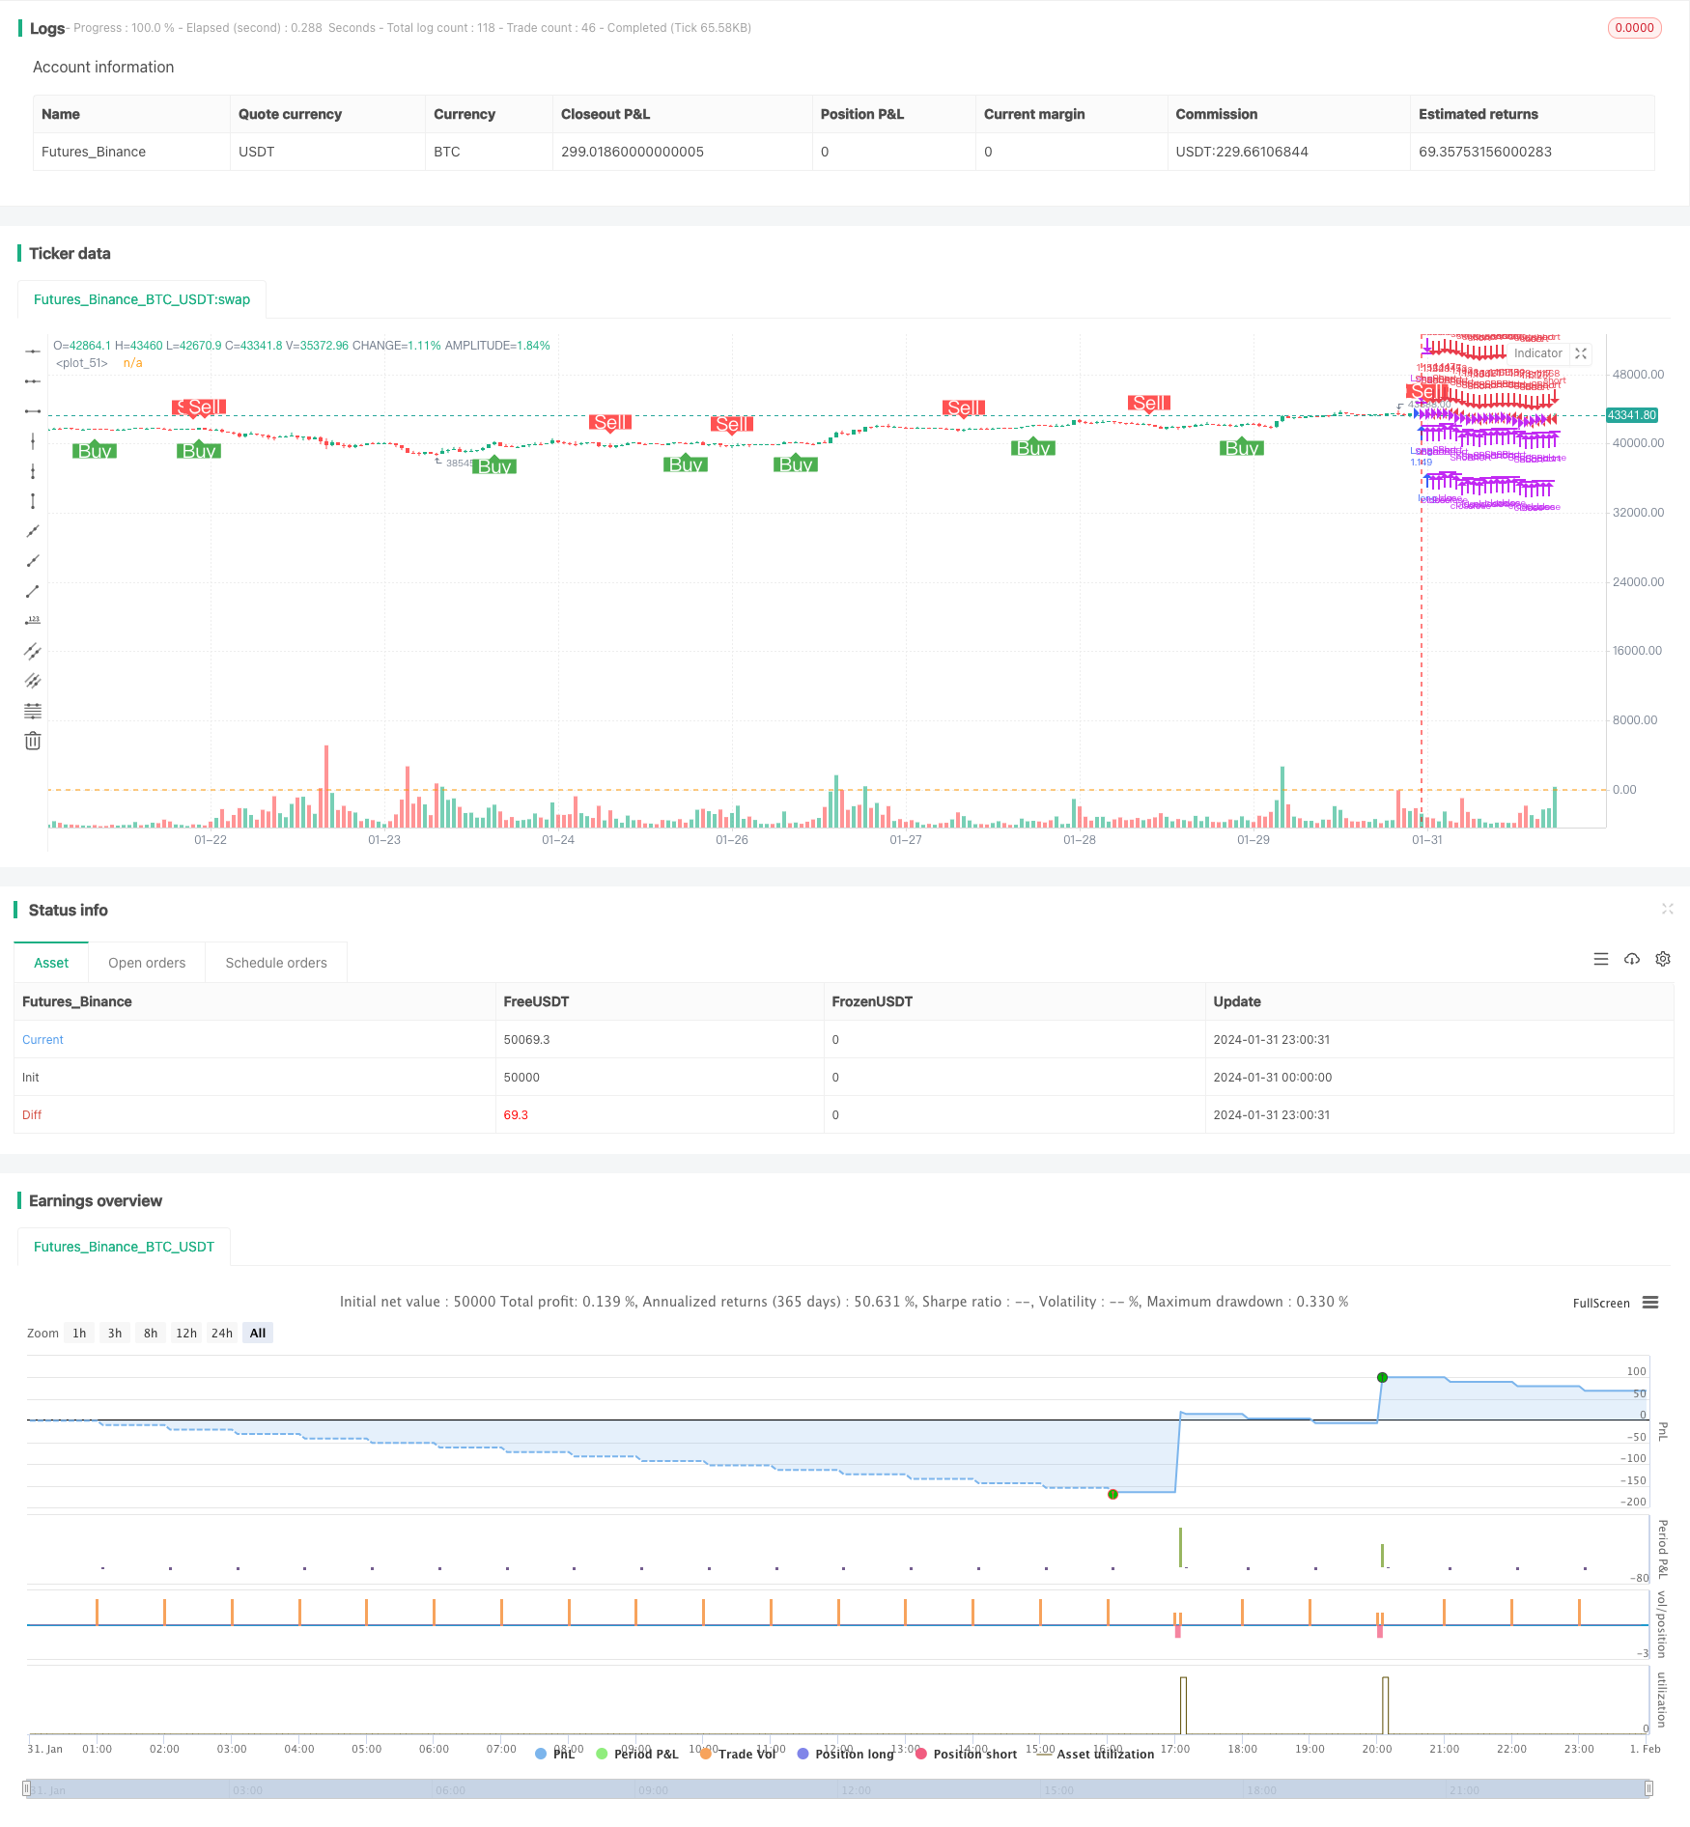This screenshot has width=1690, height=1827.
Task: Switch to the Schedule orders tab
Action: click(x=276, y=963)
